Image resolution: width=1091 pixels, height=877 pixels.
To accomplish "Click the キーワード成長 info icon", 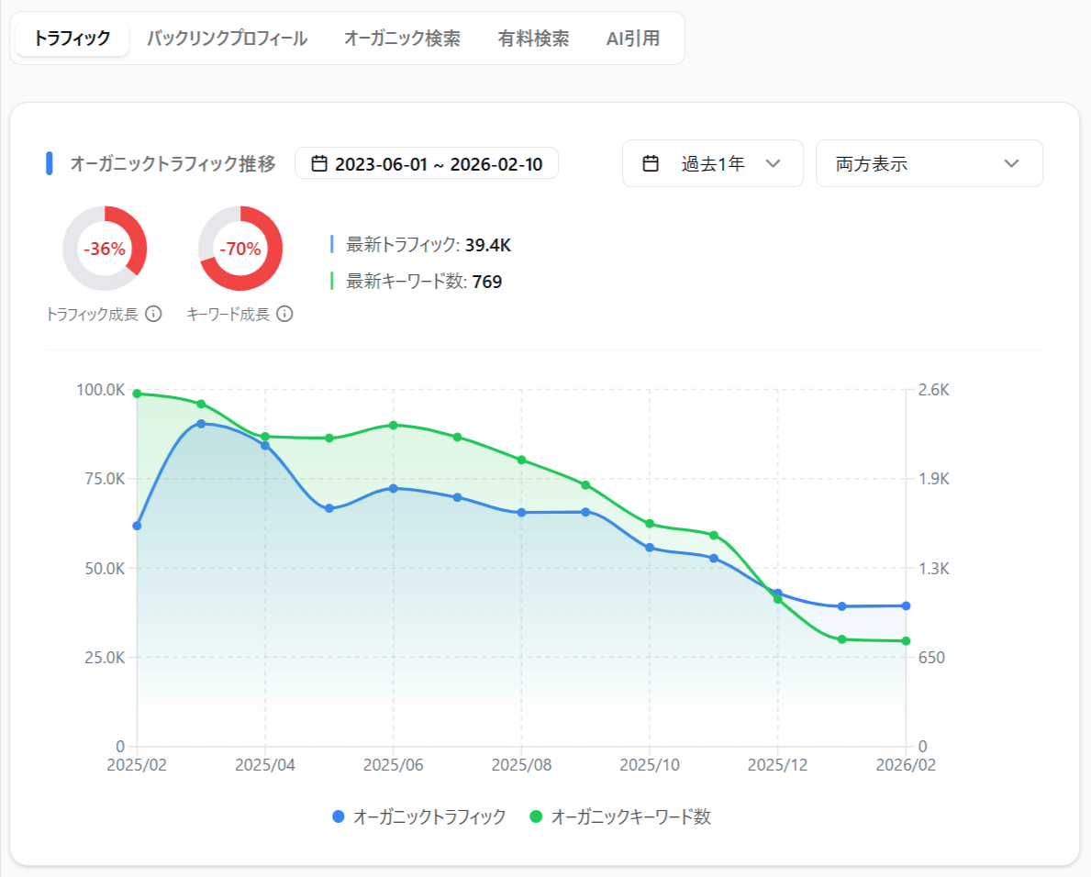I will click(284, 315).
